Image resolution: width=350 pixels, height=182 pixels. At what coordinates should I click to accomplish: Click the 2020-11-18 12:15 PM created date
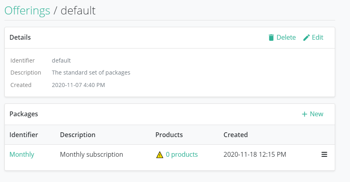click(255, 154)
